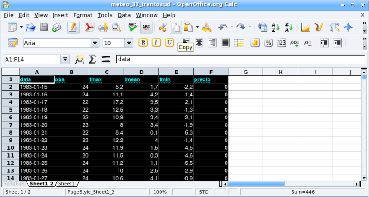
Task: Toggle AutoSpellcheck ABC button
Action: pyautogui.click(x=146, y=27)
